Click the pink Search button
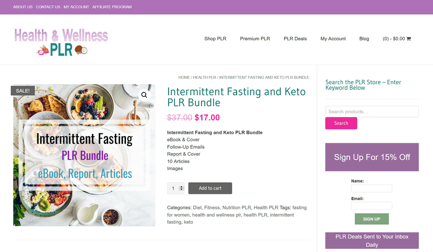The image size is (433, 252). 341,123
